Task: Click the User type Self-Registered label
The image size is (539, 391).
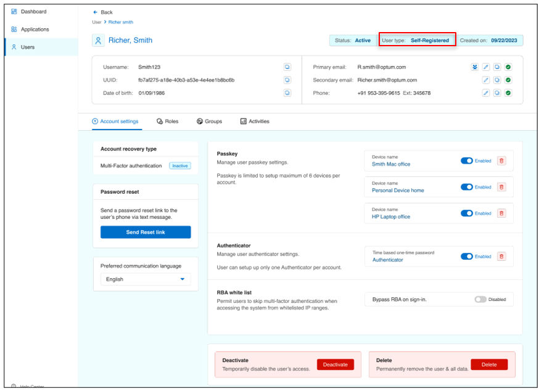Action: pyautogui.click(x=416, y=41)
